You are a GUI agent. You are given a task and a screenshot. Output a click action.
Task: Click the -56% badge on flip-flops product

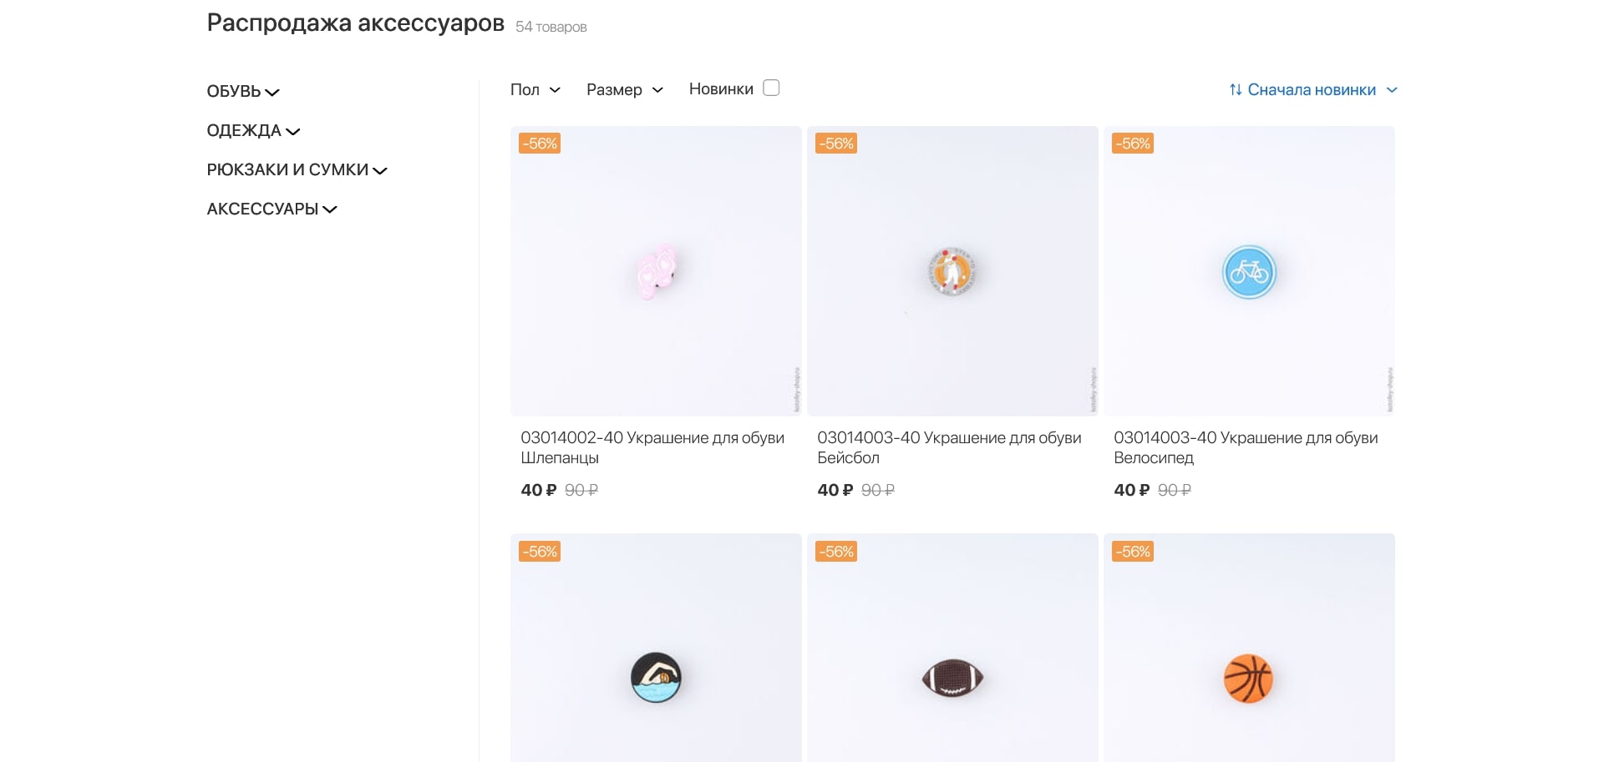(x=540, y=144)
